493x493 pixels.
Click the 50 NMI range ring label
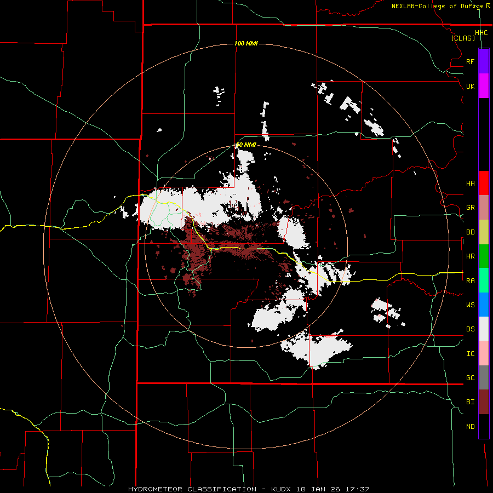(246, 145)
